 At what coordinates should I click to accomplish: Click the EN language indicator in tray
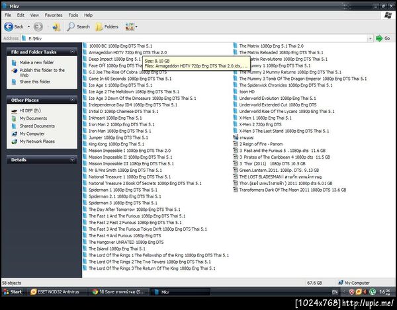point(335,291)
